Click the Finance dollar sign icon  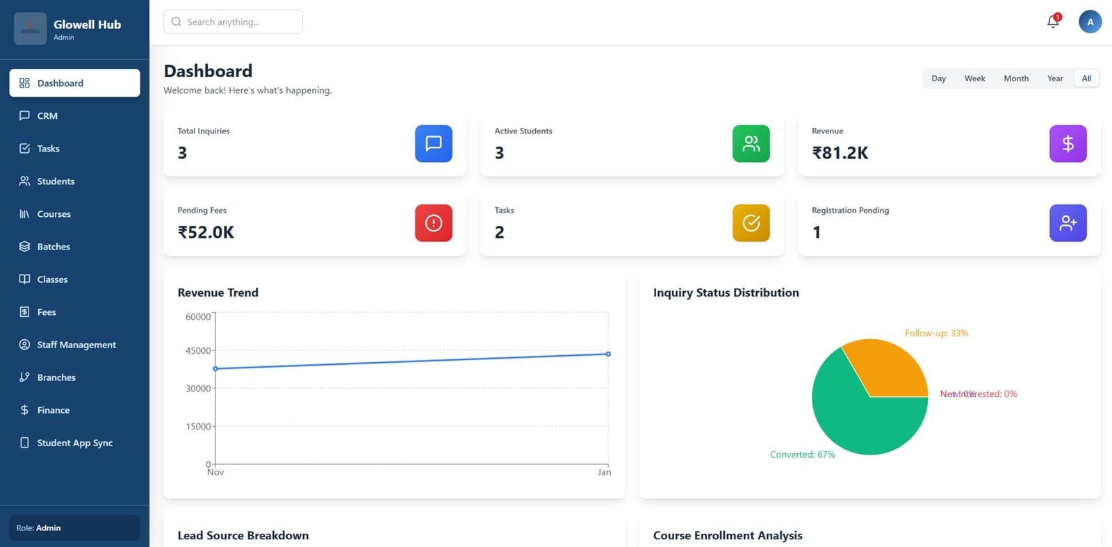point(24,409)
